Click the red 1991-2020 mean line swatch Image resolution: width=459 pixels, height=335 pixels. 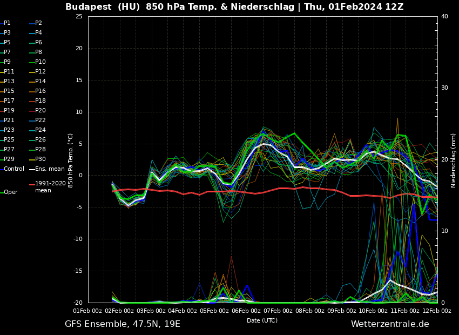click(x=31, y=185)
